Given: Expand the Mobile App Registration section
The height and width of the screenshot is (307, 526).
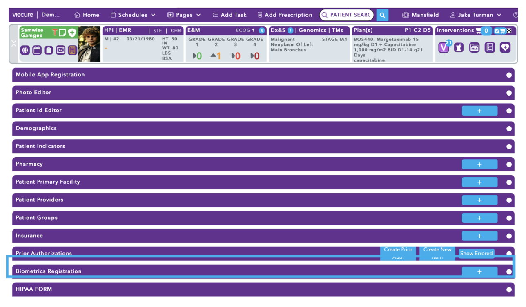Looking at the screenshot, I should tap(263, 75).
